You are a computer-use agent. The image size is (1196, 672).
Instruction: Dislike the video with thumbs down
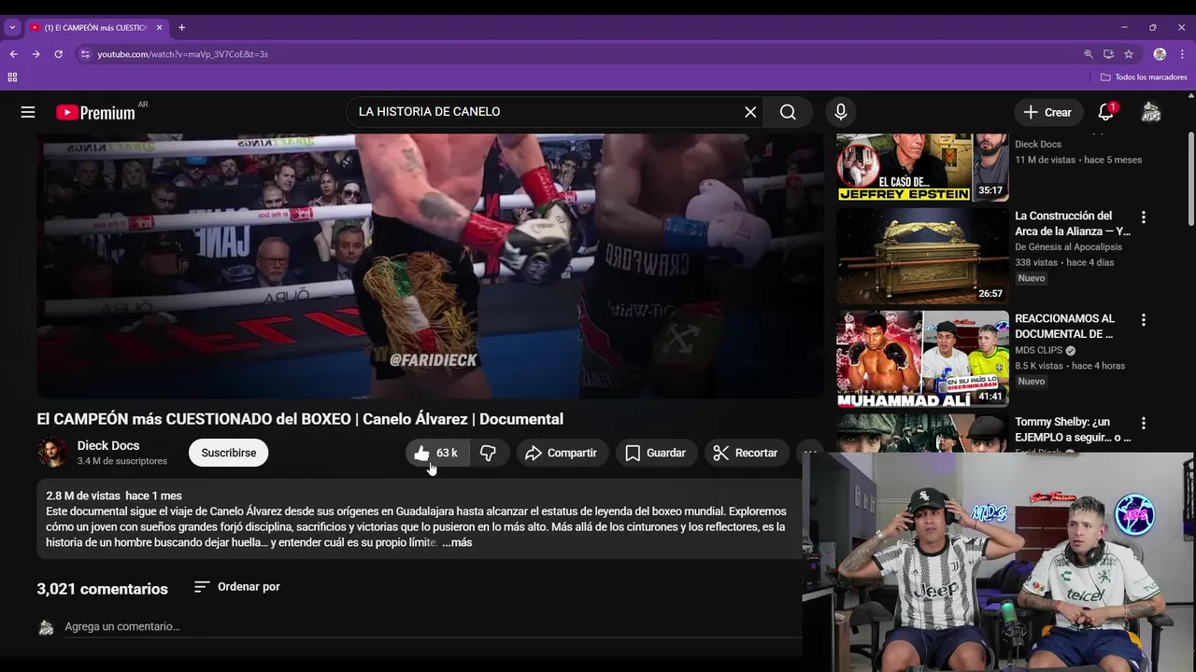tap(489, 453)
